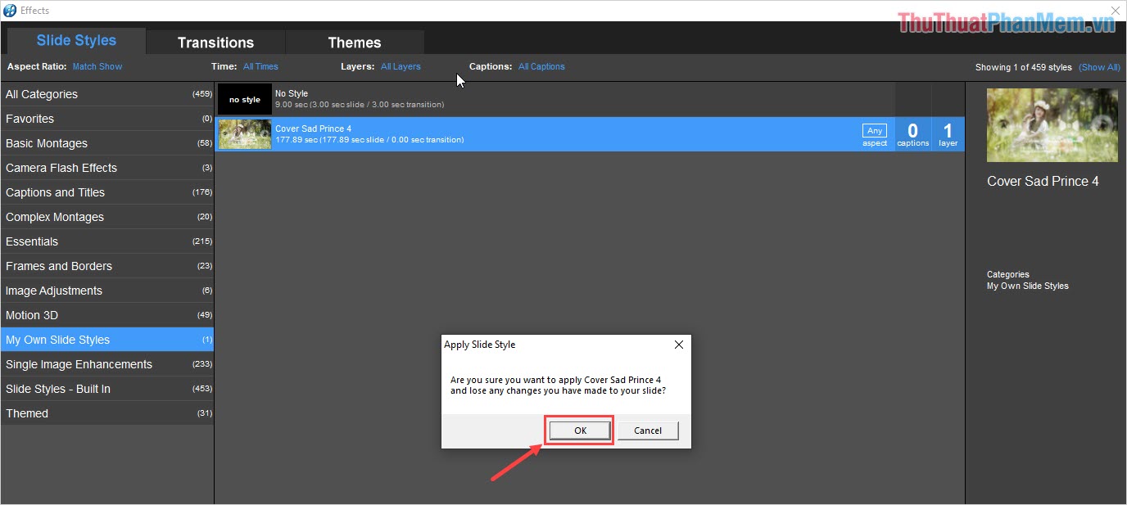Click the large style preview image
The image size is (1127, 505).
click(1052, 125)
